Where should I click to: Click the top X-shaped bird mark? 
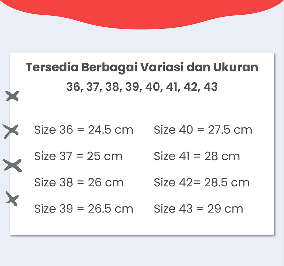click(12, 96)
